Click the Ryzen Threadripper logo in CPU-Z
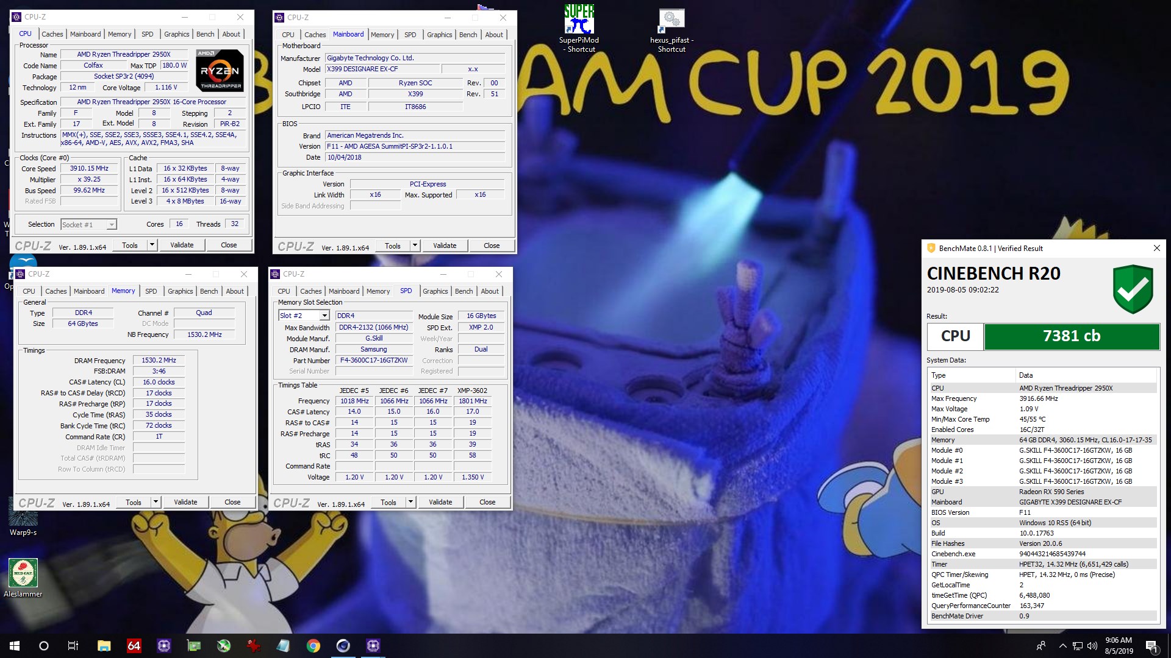1171x658 pixels. [x=220, y=70]
